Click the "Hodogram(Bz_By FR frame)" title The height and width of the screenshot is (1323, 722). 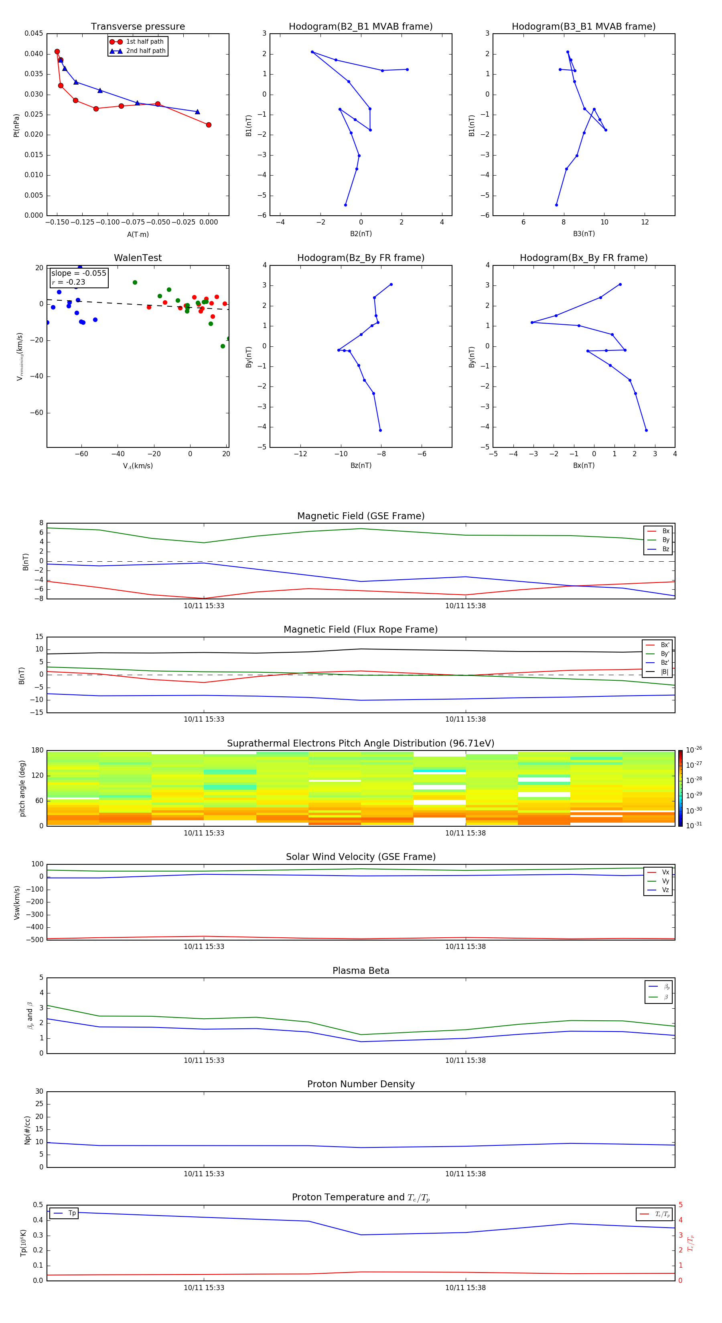[x=361, y=258]
